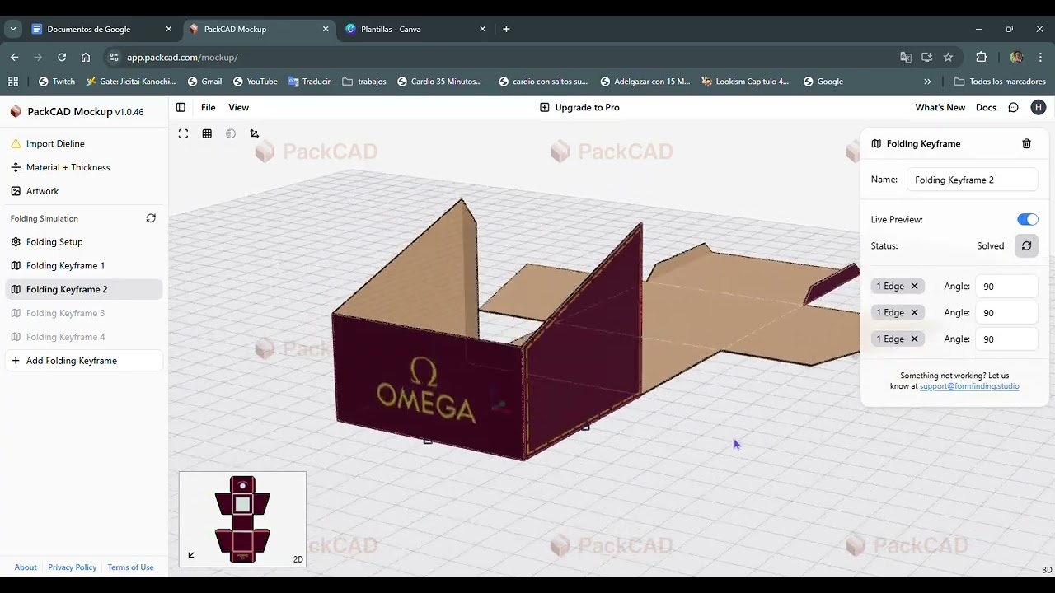
Task: Open the browser apps grid icon
Action: (13, 82)
